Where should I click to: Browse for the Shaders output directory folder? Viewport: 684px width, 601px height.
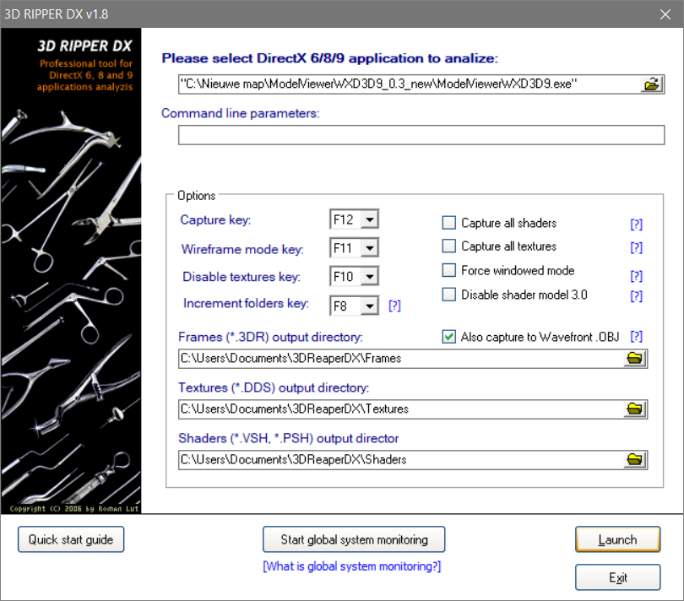(635, 460)
